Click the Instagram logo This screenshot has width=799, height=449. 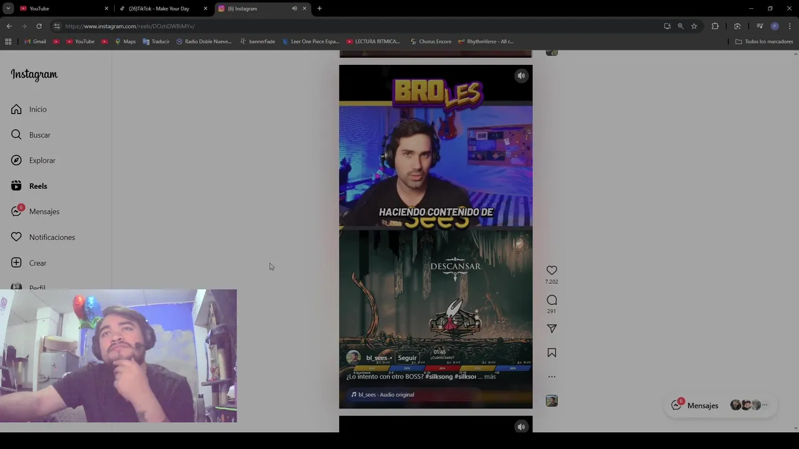34,75
